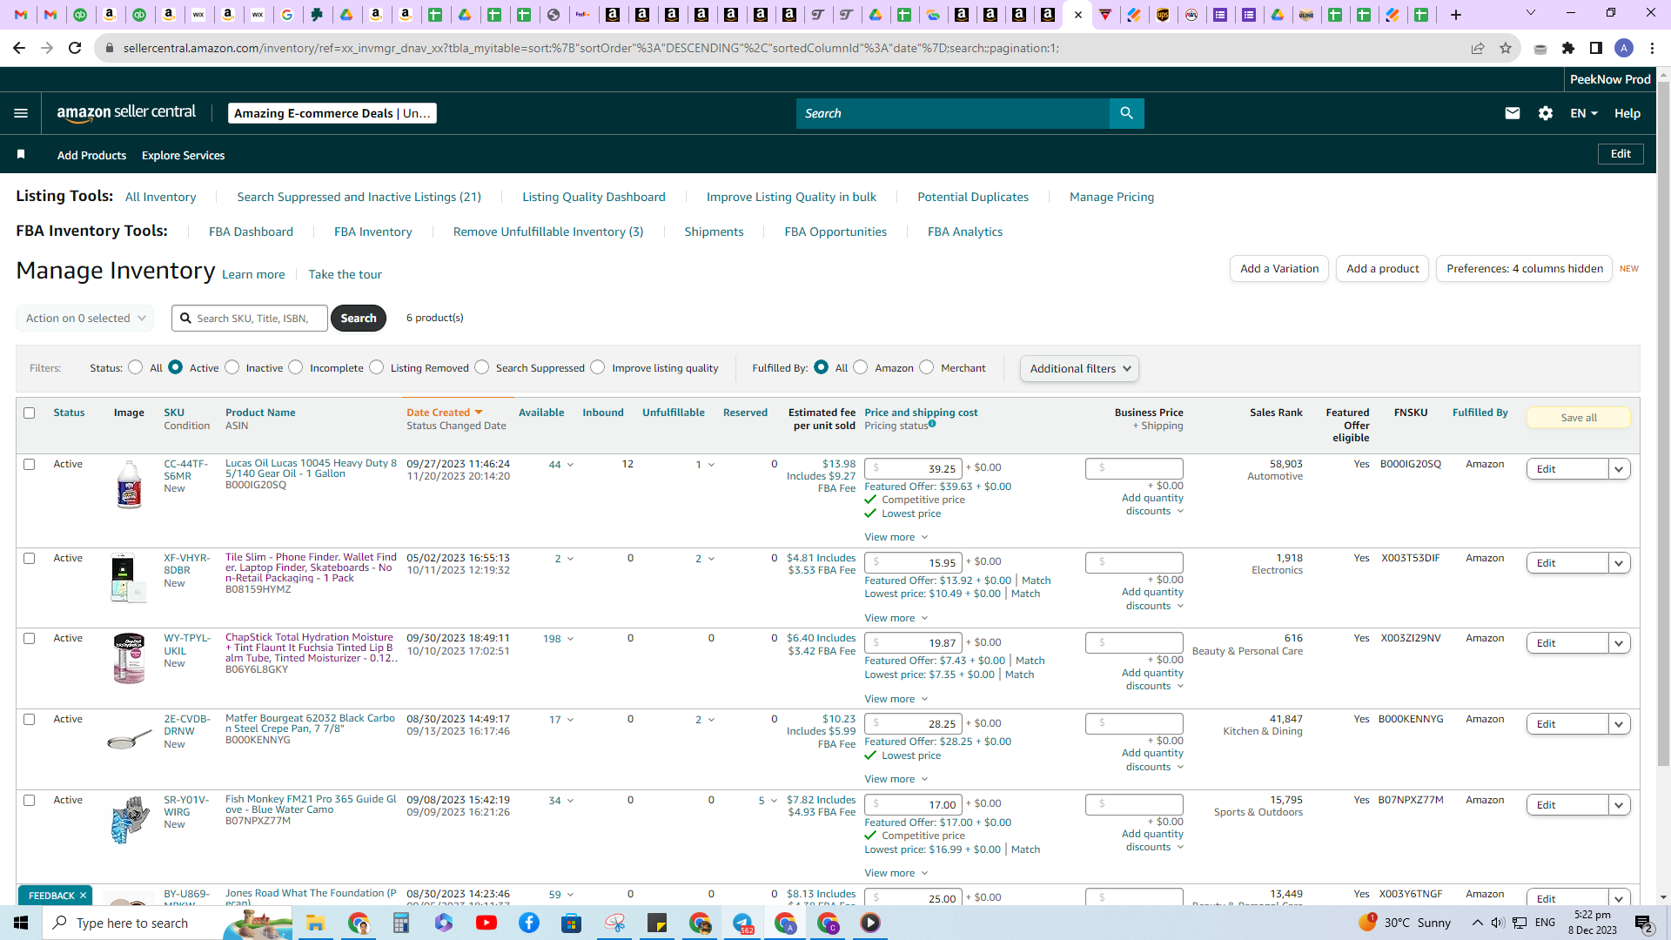
Task: Click the Save all button
Action: pos(1578,418)
